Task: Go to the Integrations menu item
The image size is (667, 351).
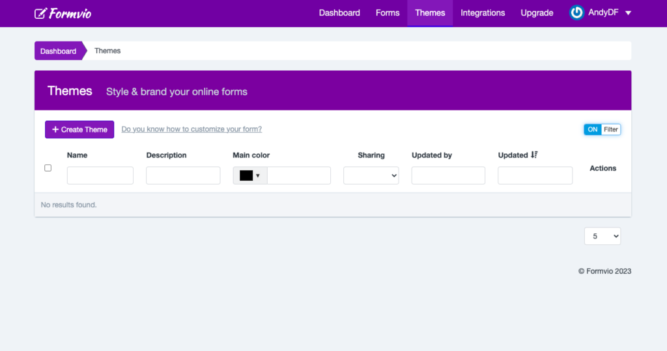Action: tap(483, 13)
